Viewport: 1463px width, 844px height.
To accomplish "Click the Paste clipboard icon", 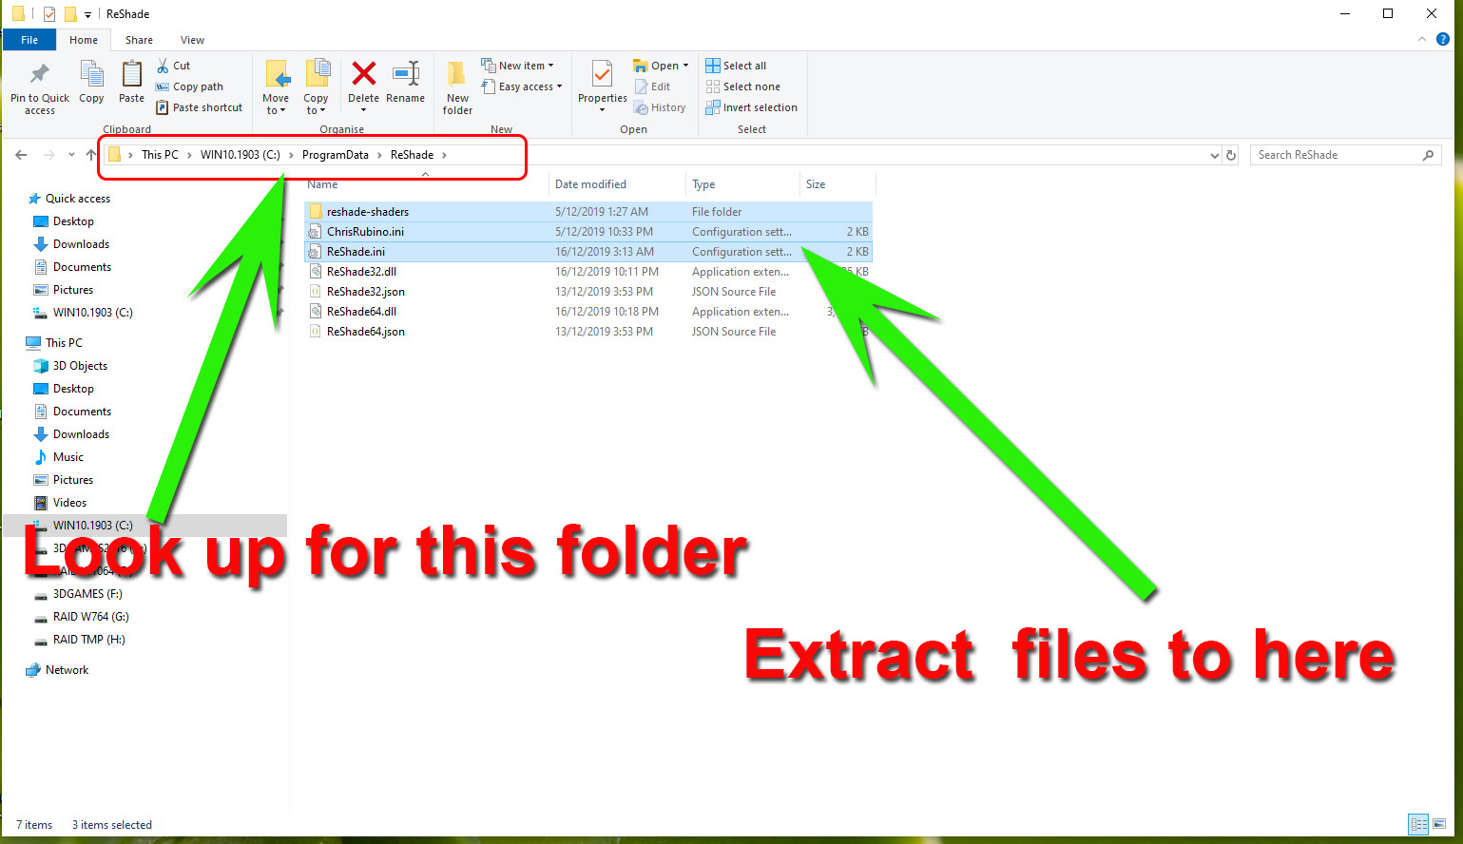I will pos(131,76).
